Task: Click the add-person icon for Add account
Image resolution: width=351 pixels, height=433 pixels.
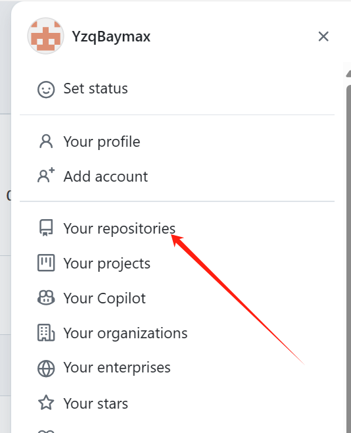Action: [x=46, y=176]
